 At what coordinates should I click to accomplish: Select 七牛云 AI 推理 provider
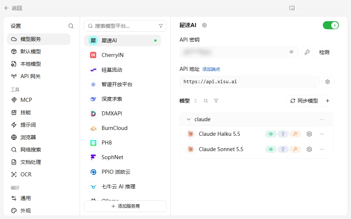coord(123,187)
